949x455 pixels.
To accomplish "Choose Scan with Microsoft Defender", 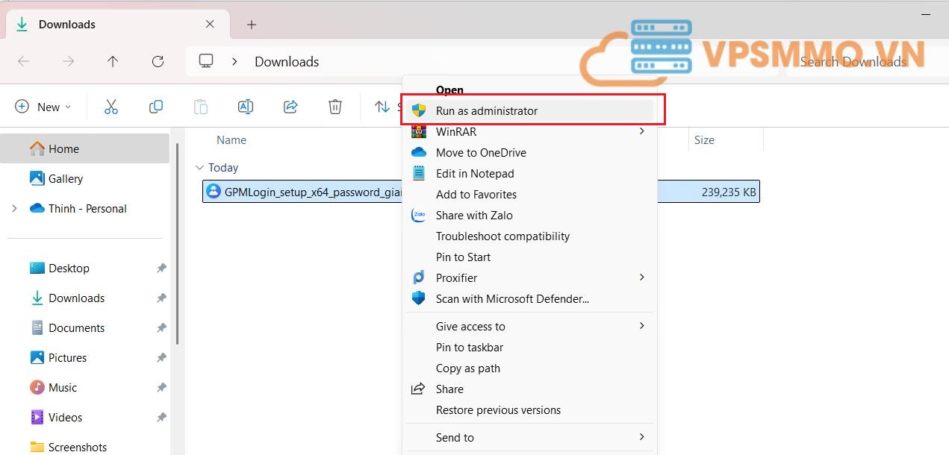I will [x=512, y=299].
